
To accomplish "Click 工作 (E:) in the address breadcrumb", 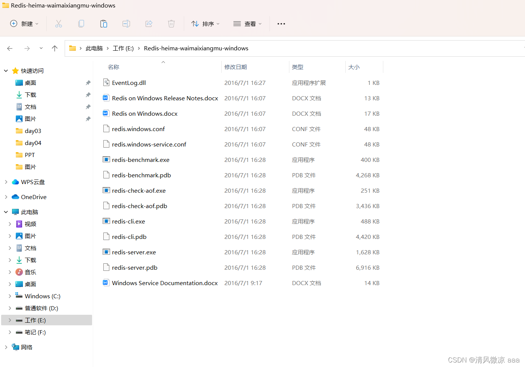I will click(x=123, y=48).
